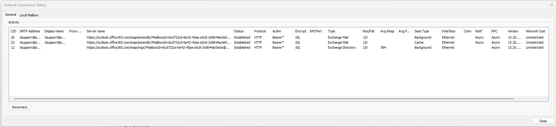Screen dimensions: 556x127
Task: Click the Proxy column header
Action: (x=76, y=31)
